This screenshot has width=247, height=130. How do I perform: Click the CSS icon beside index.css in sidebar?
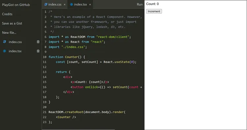pyautogui.click(x=5, y=42)
